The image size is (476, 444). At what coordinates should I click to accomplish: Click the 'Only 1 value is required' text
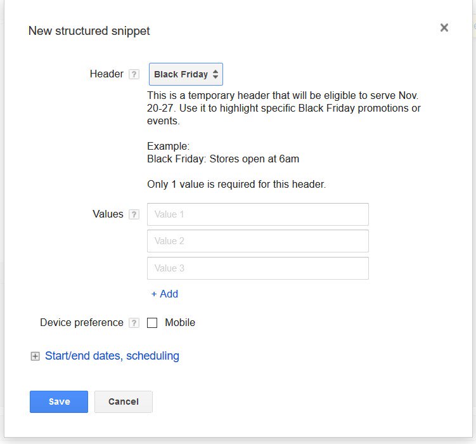(x=236, y=184)
